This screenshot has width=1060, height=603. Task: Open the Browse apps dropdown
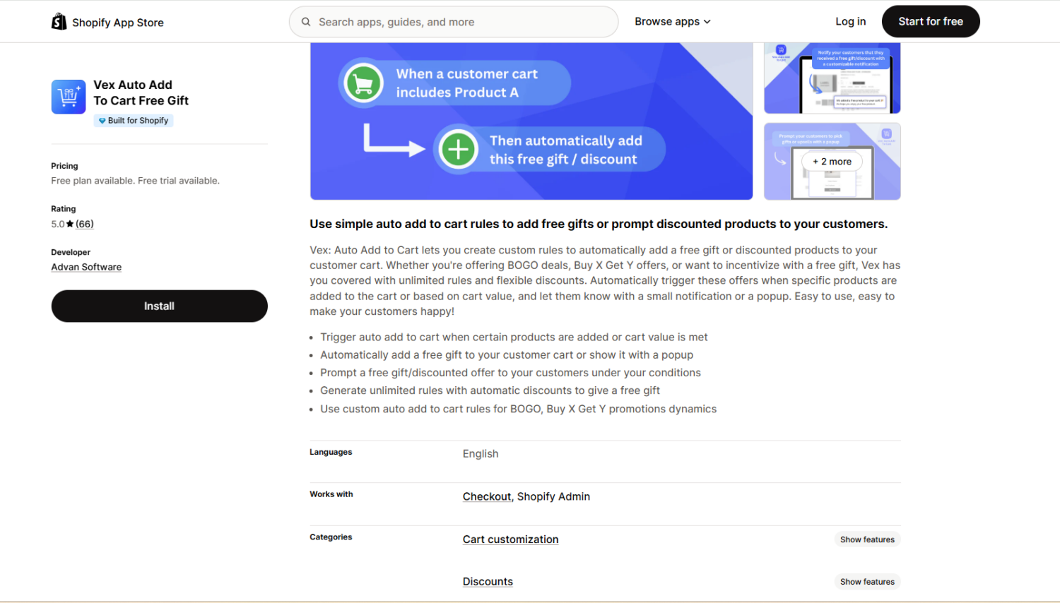(672, 22)
